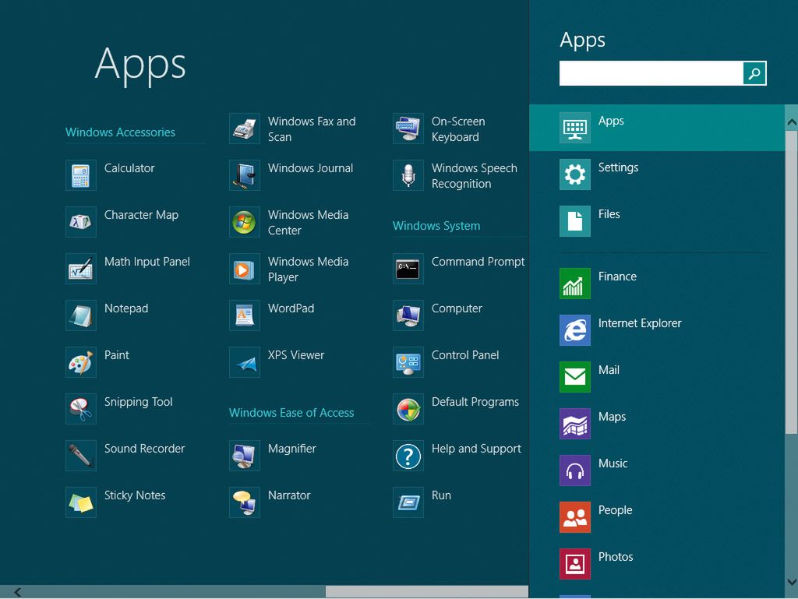The image size is (798, 599).
Task: Click the search pane vertical scrollbar thumb
Action: 792,282
